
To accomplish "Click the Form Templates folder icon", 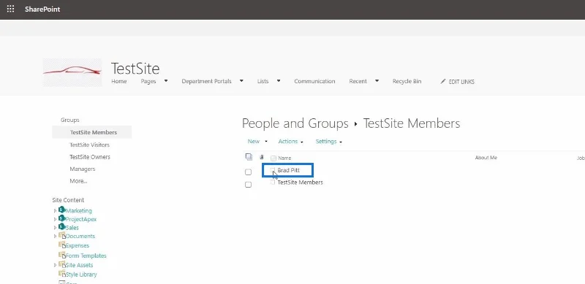I will pyautogui.click(x=62, y=255).
